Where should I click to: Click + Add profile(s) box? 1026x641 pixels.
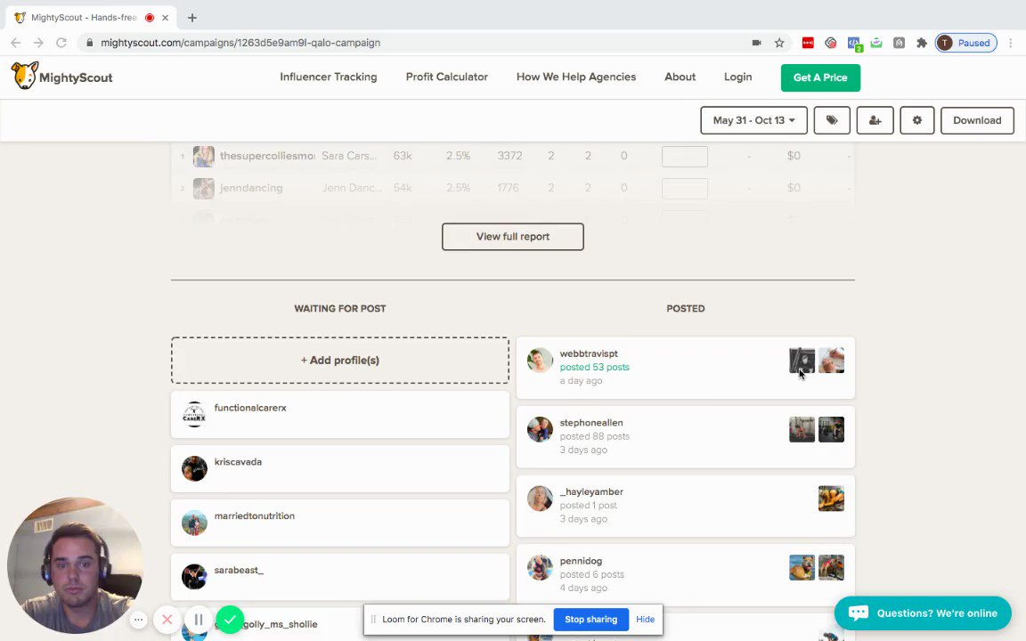pyautogui.click(x=340, y=361)
